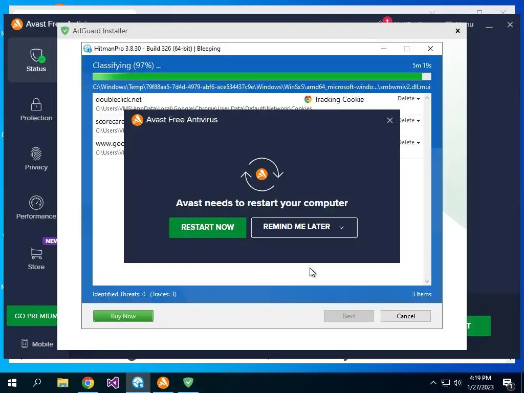The width and height of the screenshot is (524, 393).
Task: Open Delete dropdown for the scorecard row
Action: pyautogui.click(x=410, y=121)
